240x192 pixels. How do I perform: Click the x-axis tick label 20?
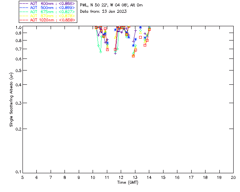point(233,177)
